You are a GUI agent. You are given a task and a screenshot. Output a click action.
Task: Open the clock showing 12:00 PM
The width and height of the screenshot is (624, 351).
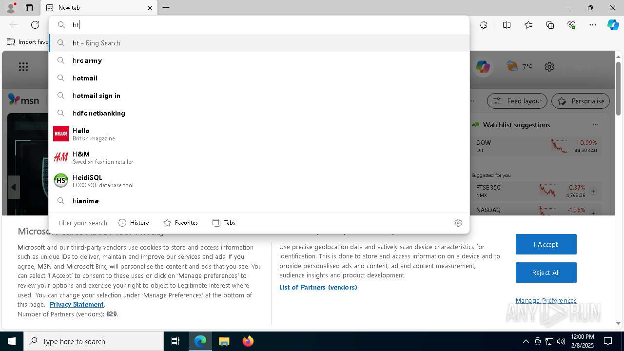(582, 341)
